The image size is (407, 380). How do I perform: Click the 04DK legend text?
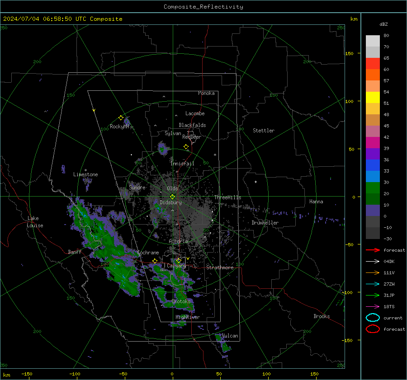389,262
